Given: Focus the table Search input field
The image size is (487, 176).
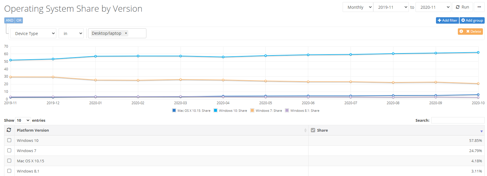Looking at the screenshot, I should (x=458, y=120).
